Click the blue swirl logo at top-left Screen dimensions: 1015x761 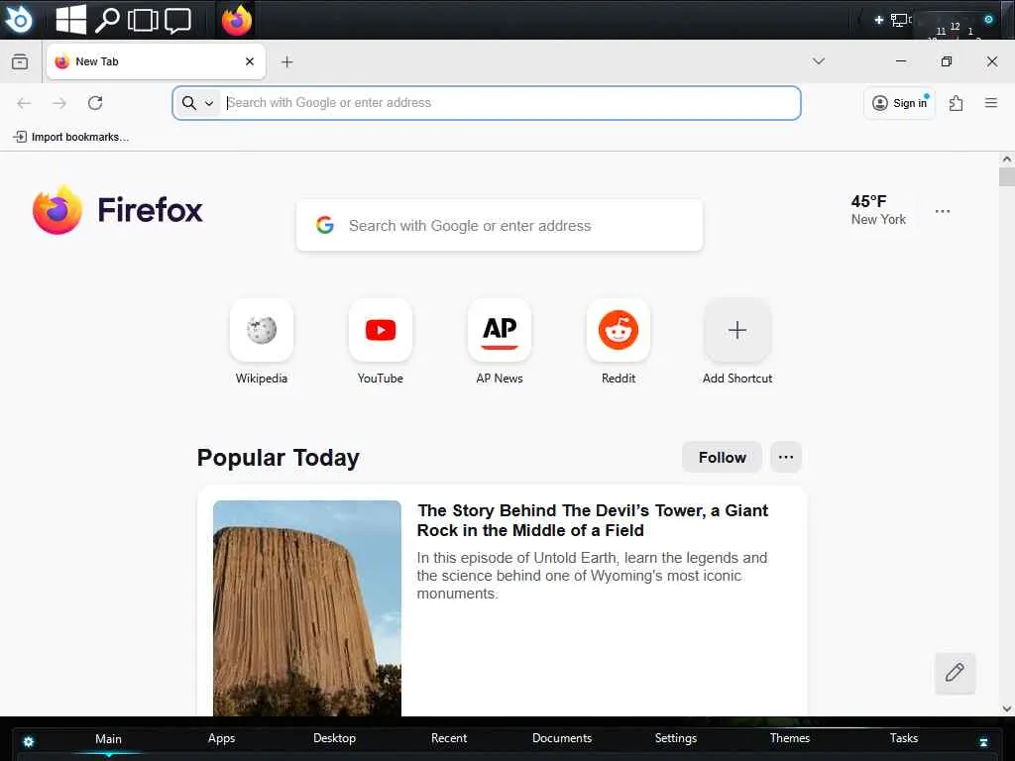pos(19,20)
